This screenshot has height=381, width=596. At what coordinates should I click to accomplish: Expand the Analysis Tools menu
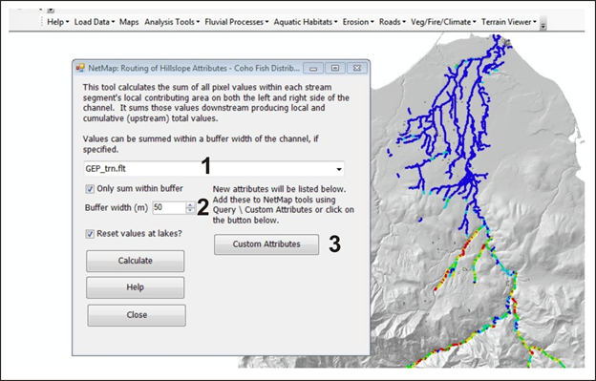(172, 22)
